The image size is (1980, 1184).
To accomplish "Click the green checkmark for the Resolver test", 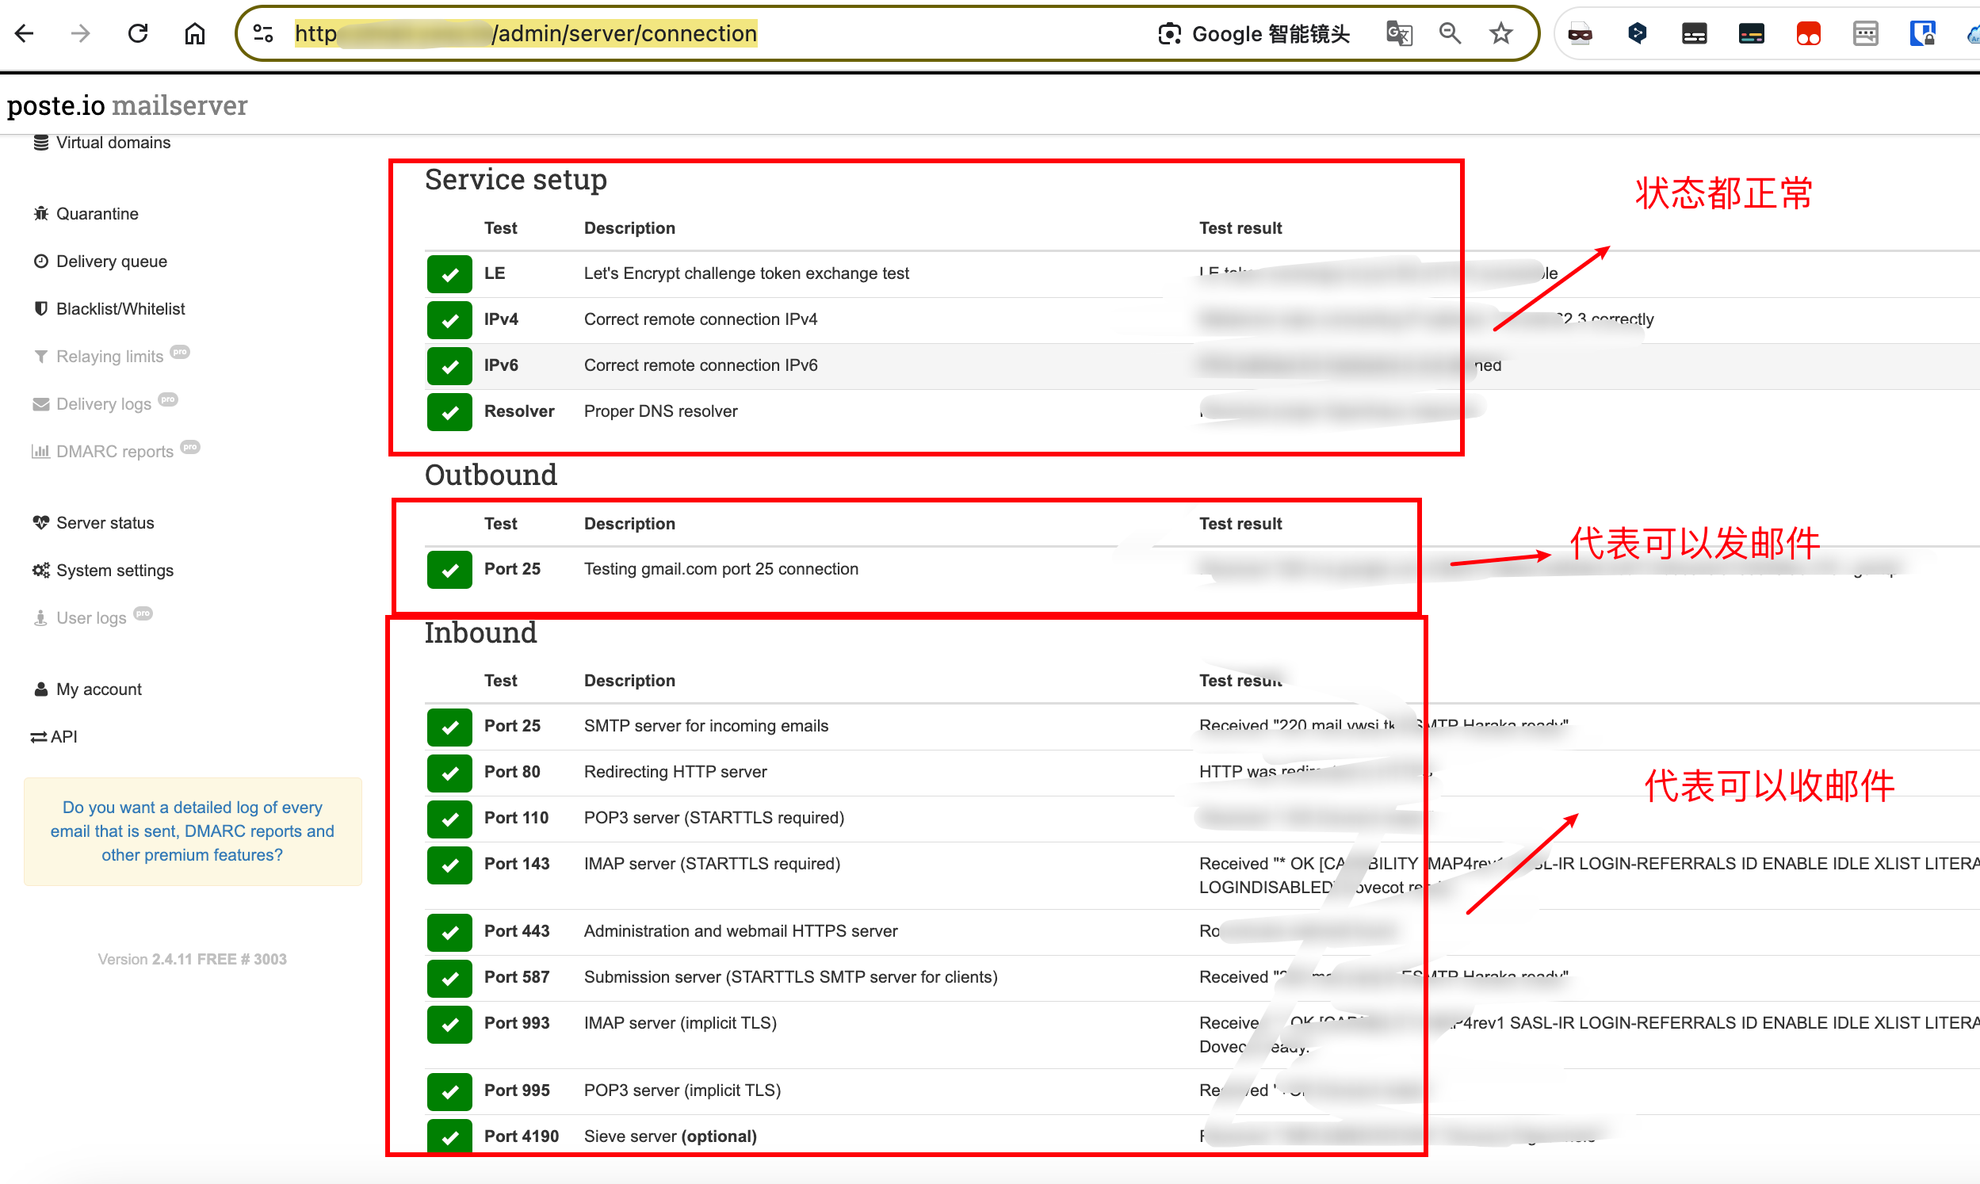I will pos(449,411).
